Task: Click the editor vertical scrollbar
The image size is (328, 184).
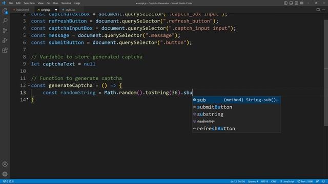Action: click(x=326, y=73)
